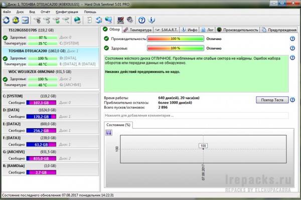
Task: Click the disk test icon with green check
Action: point(56,20)
